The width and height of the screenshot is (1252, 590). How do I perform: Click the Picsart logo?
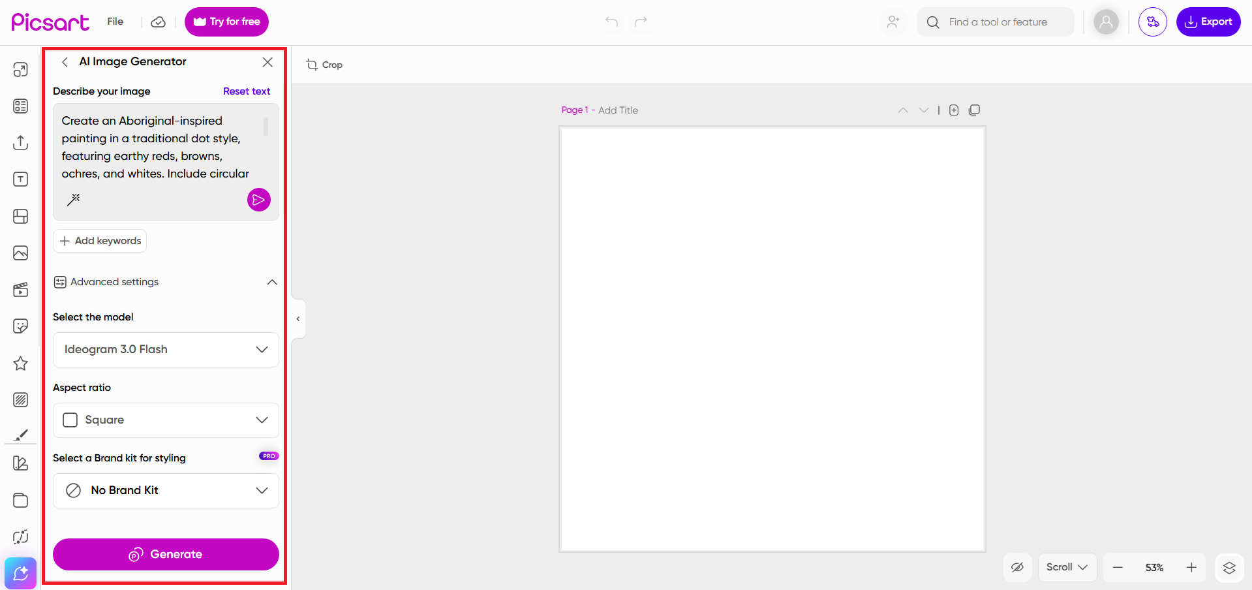(50, 22)
